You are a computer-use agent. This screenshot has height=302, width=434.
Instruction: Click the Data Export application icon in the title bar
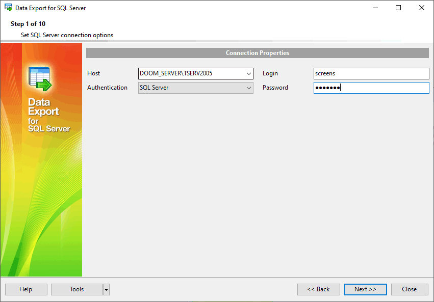8,8
